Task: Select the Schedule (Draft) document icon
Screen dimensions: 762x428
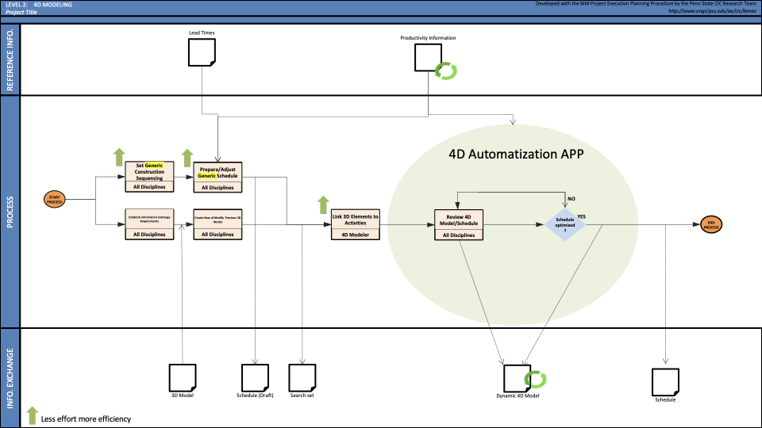Action: pyautogui.click(x=255, y=377)
